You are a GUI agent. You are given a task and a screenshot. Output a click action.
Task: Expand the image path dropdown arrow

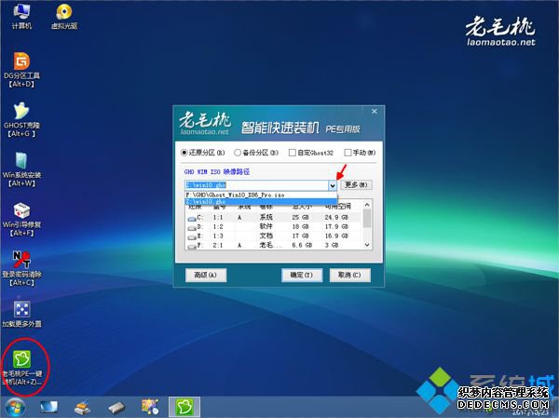click(333, 185)
